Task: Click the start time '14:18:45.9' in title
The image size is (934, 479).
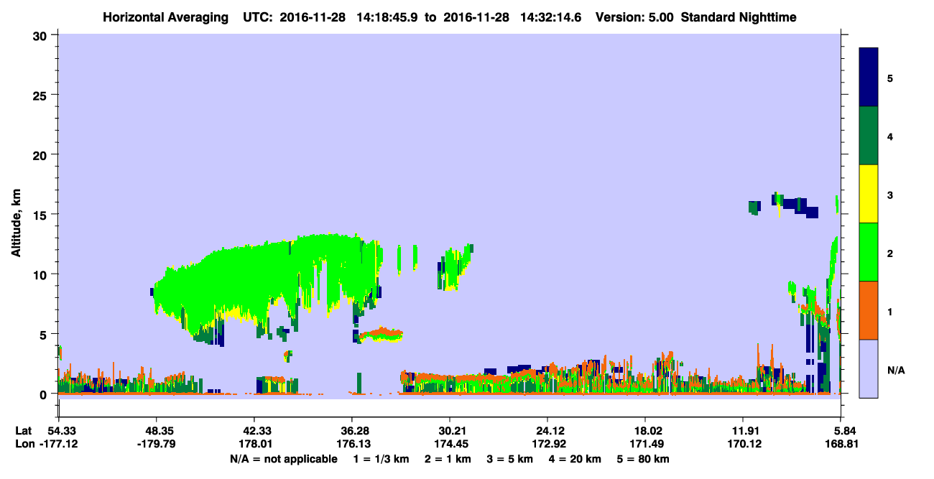Action: click(387, 17)
